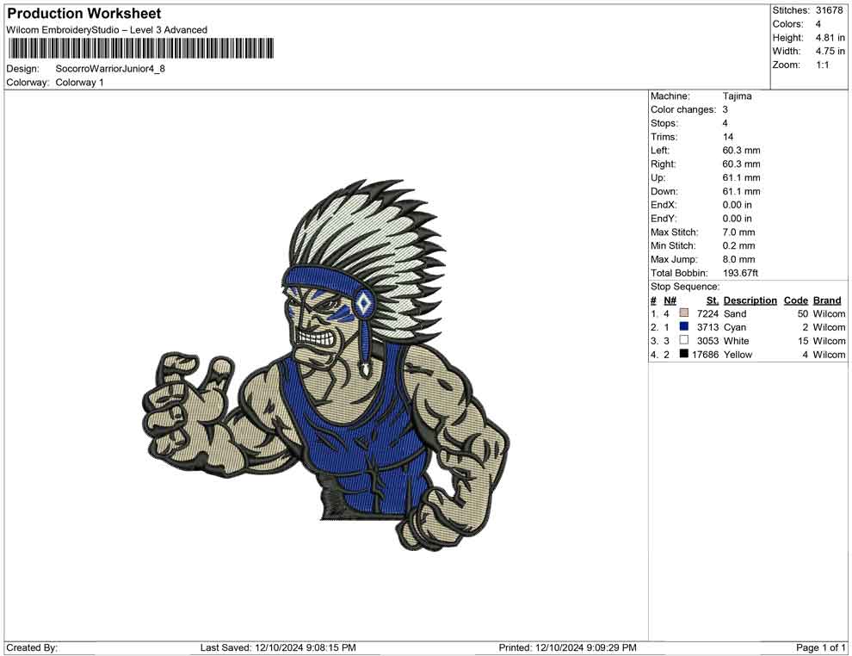The height and width of the screenshot is (656, 852).
Task: Select the Cyan blue color swatch
Action: pyautogui.click(x=684, y=326)
